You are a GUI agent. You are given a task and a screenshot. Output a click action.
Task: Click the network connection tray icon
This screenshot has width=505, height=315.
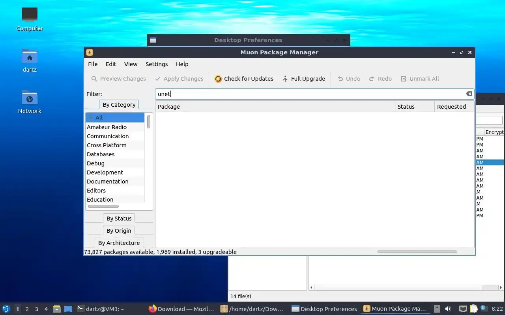(463, 309)
